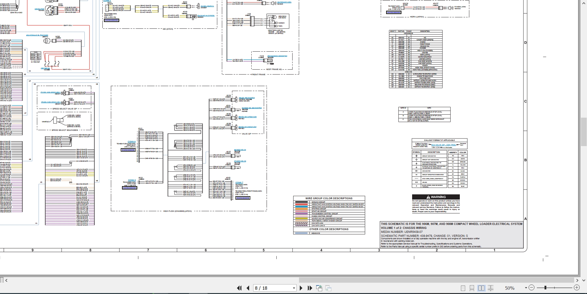Click mating connector button in A/C section
The image size is (587, 294).
tap(111, 20)
